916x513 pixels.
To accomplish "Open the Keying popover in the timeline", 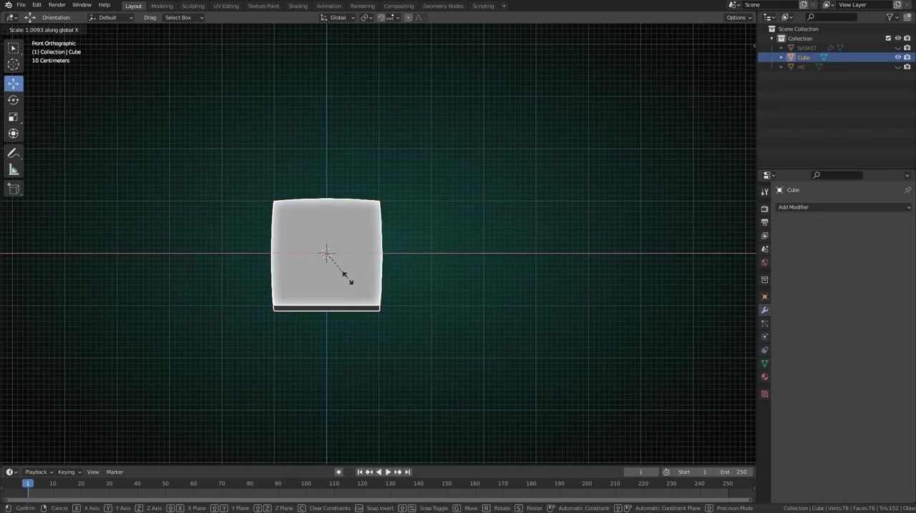I will coord(68,472).
